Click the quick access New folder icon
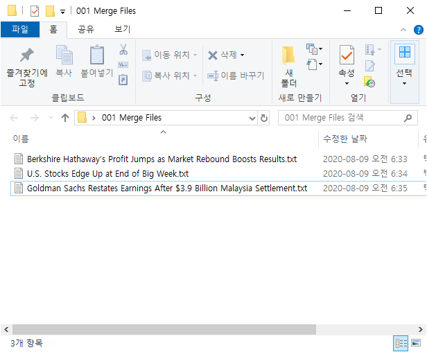Image resolution: width=427 pixels, height=352 pixels. coord(50,11)
